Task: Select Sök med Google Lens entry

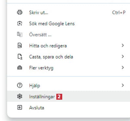Action: (68, 24)
